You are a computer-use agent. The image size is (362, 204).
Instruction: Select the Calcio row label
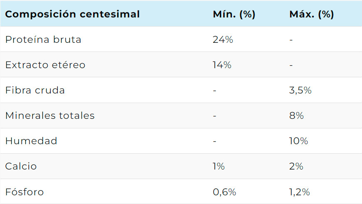(21, 166)
